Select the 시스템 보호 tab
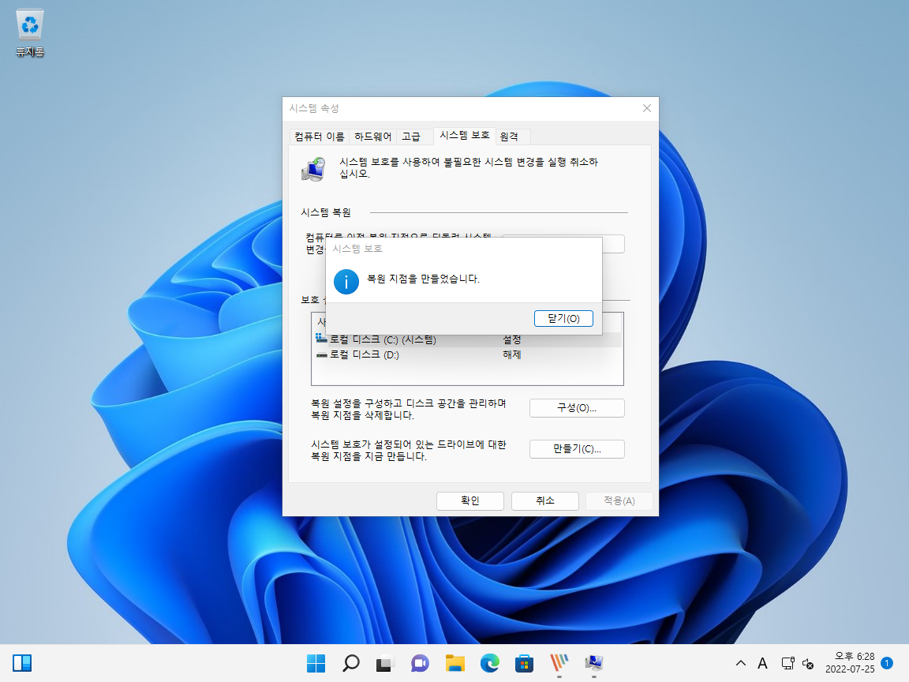909x682 pixels. 464,135
